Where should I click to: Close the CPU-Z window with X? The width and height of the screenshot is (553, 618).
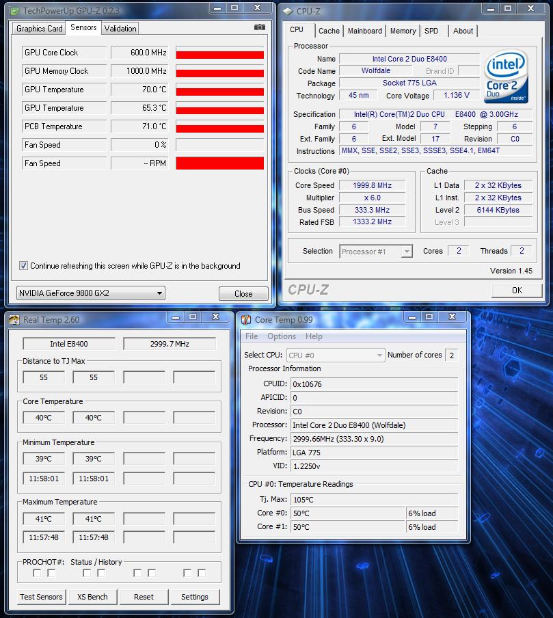(530, 8)
